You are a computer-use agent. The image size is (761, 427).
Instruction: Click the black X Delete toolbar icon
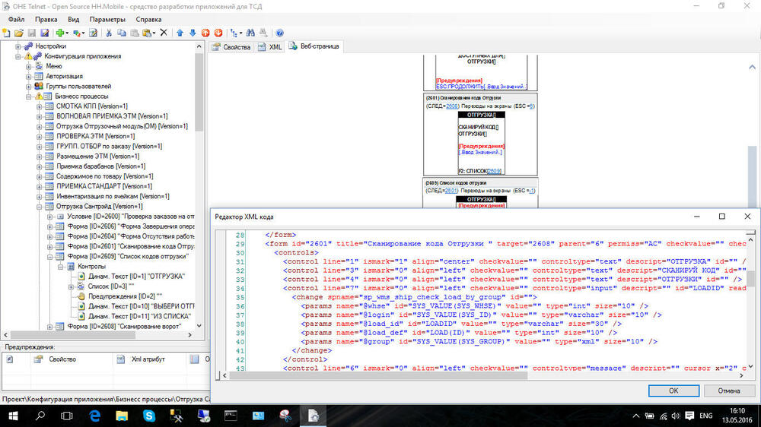[x=164, y=33]
